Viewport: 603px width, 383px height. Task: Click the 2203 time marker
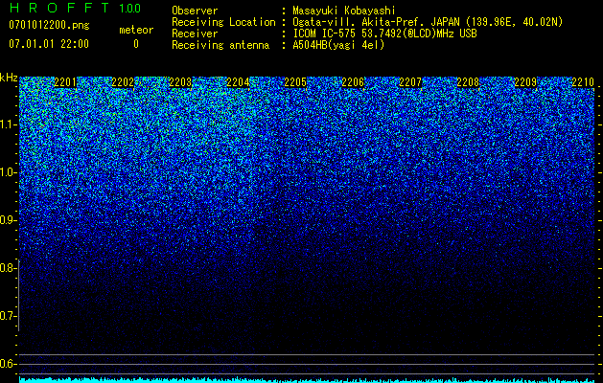180,81
